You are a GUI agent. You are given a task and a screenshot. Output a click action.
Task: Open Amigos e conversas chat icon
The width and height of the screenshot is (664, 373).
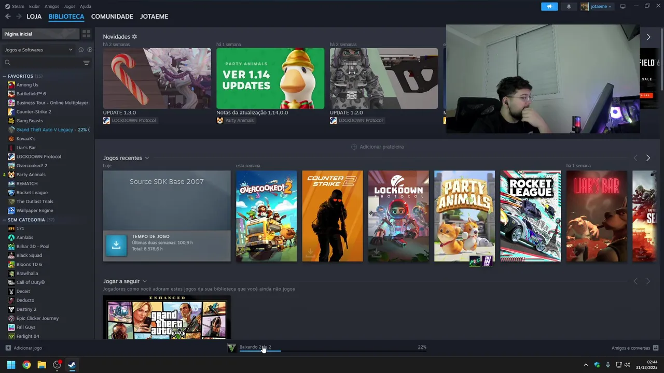(656, 348)
